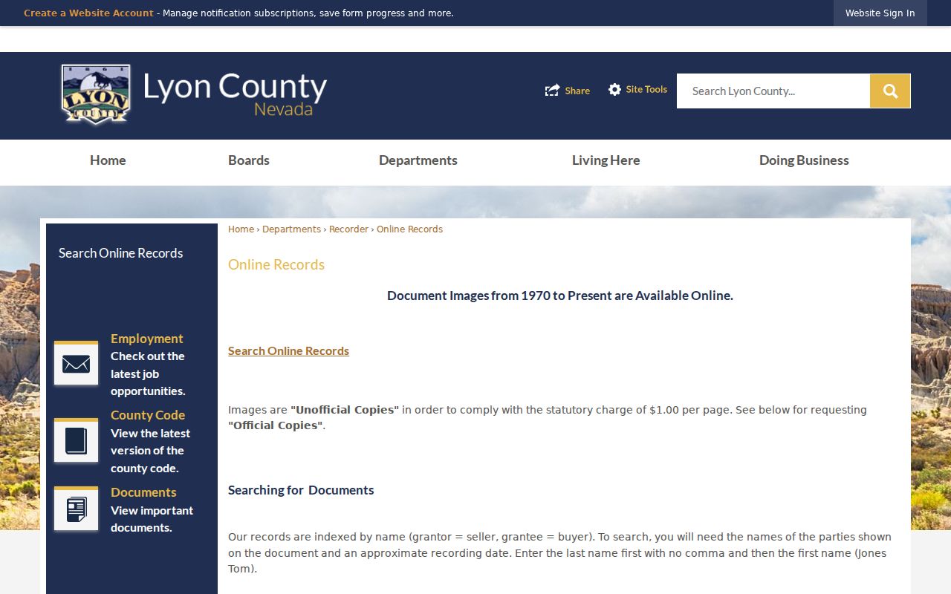951x594 pixels.
Task: Click the Employment heading link
Action: (x=146, y=339)
